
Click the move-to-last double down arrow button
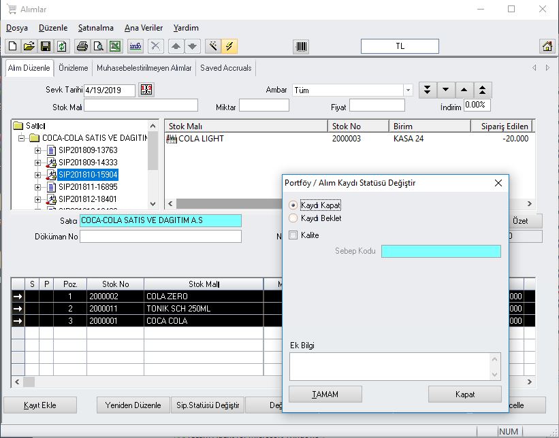click(x=427, y=90)
